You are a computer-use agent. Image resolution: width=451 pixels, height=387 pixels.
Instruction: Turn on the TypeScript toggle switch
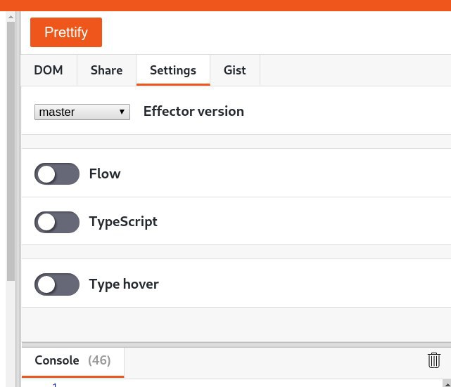click(x=57, y=222)
